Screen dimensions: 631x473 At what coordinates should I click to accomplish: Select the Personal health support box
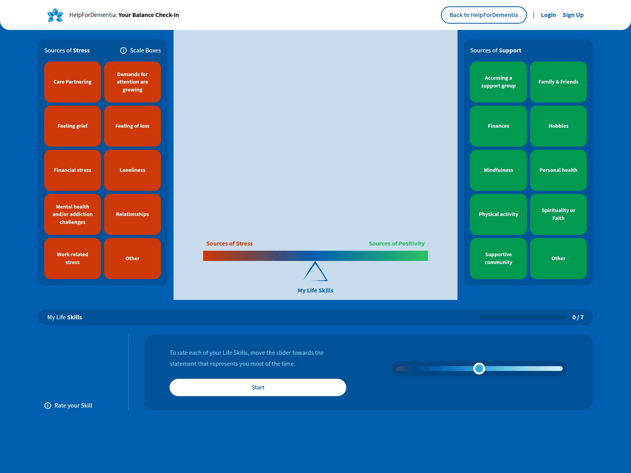[x=558, y=170]
